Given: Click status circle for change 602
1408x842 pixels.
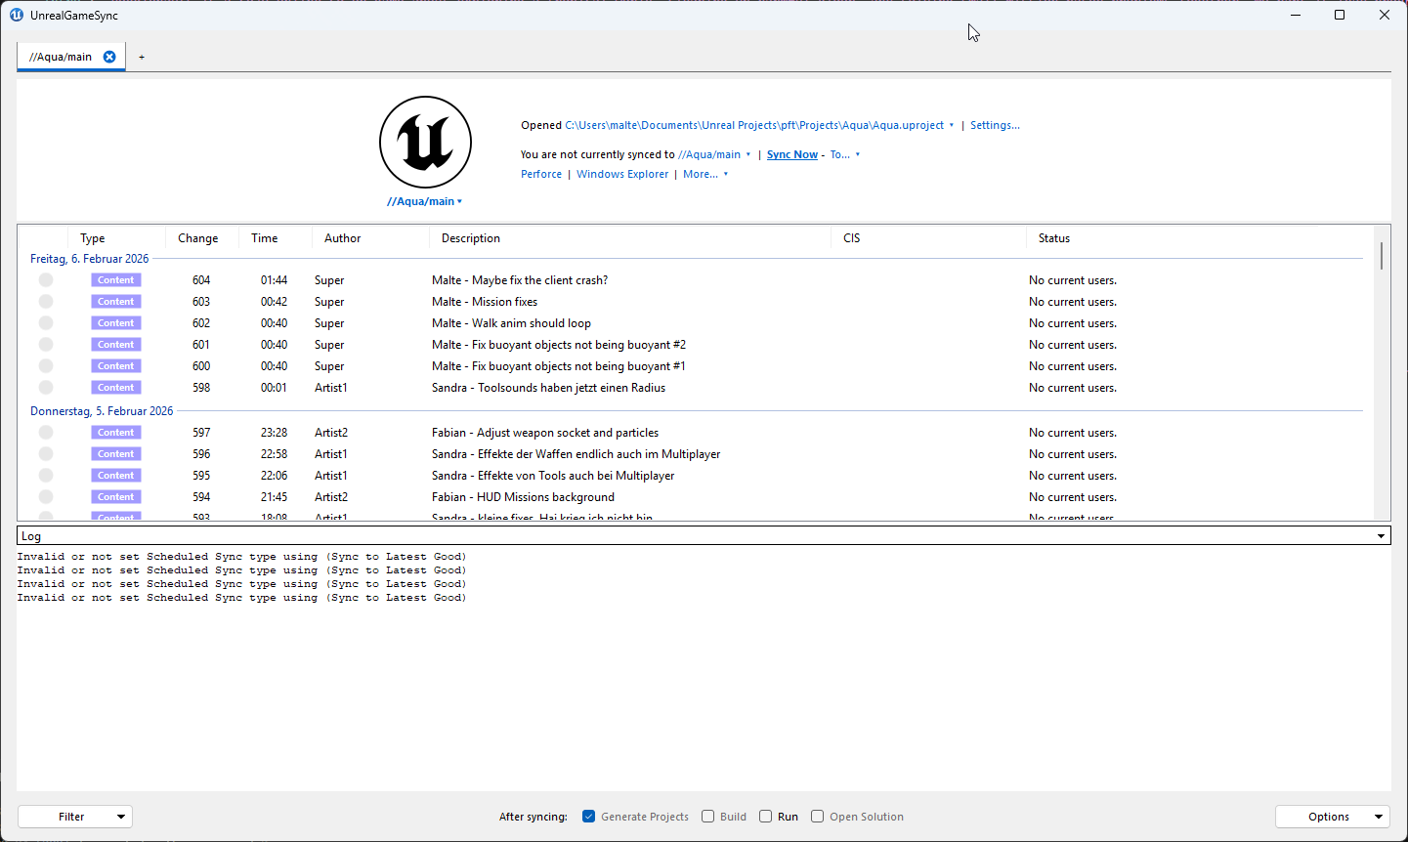Looking at the screenshot, I should tap(46, 323).
